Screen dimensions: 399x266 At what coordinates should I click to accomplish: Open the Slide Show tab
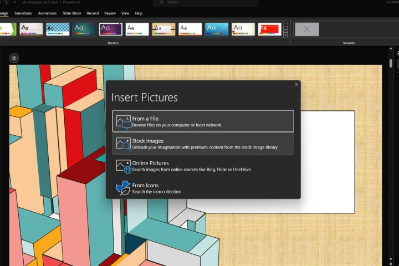coord(72,13)
